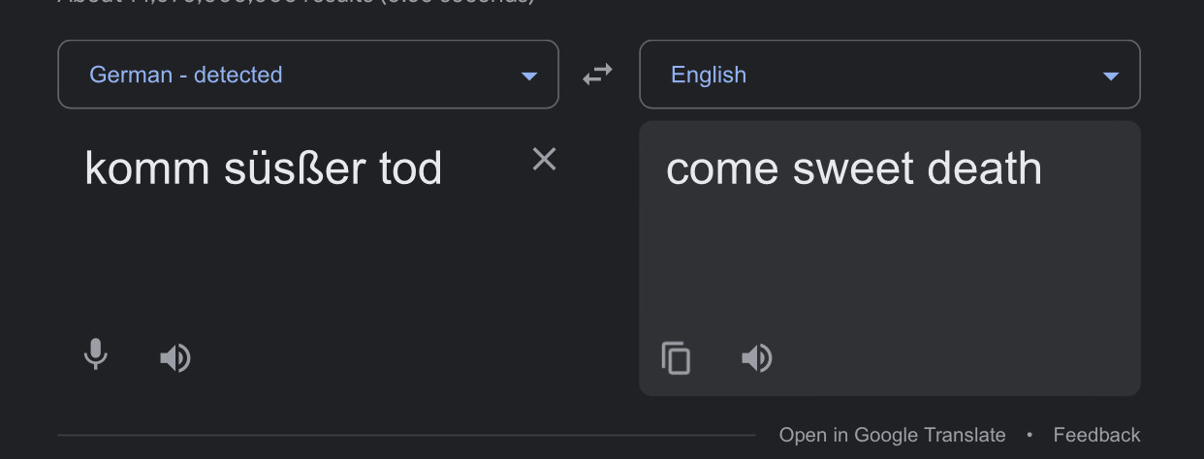Copy the English translation

(x=676, y=358)
